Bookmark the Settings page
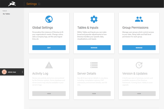164x109 pixels. coord(39,4)
